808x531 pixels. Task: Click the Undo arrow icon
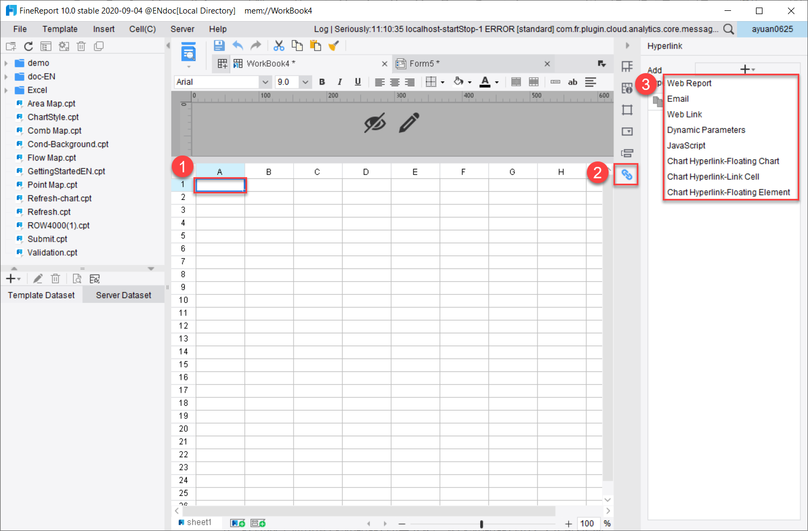tap(238, 46)
